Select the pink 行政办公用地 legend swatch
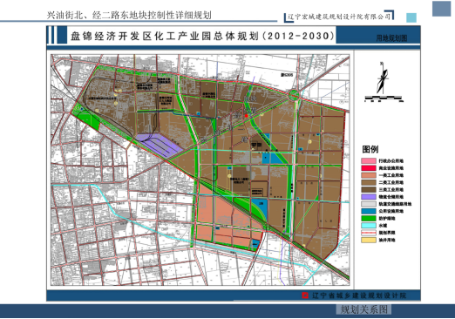 (x=369, y=160)
